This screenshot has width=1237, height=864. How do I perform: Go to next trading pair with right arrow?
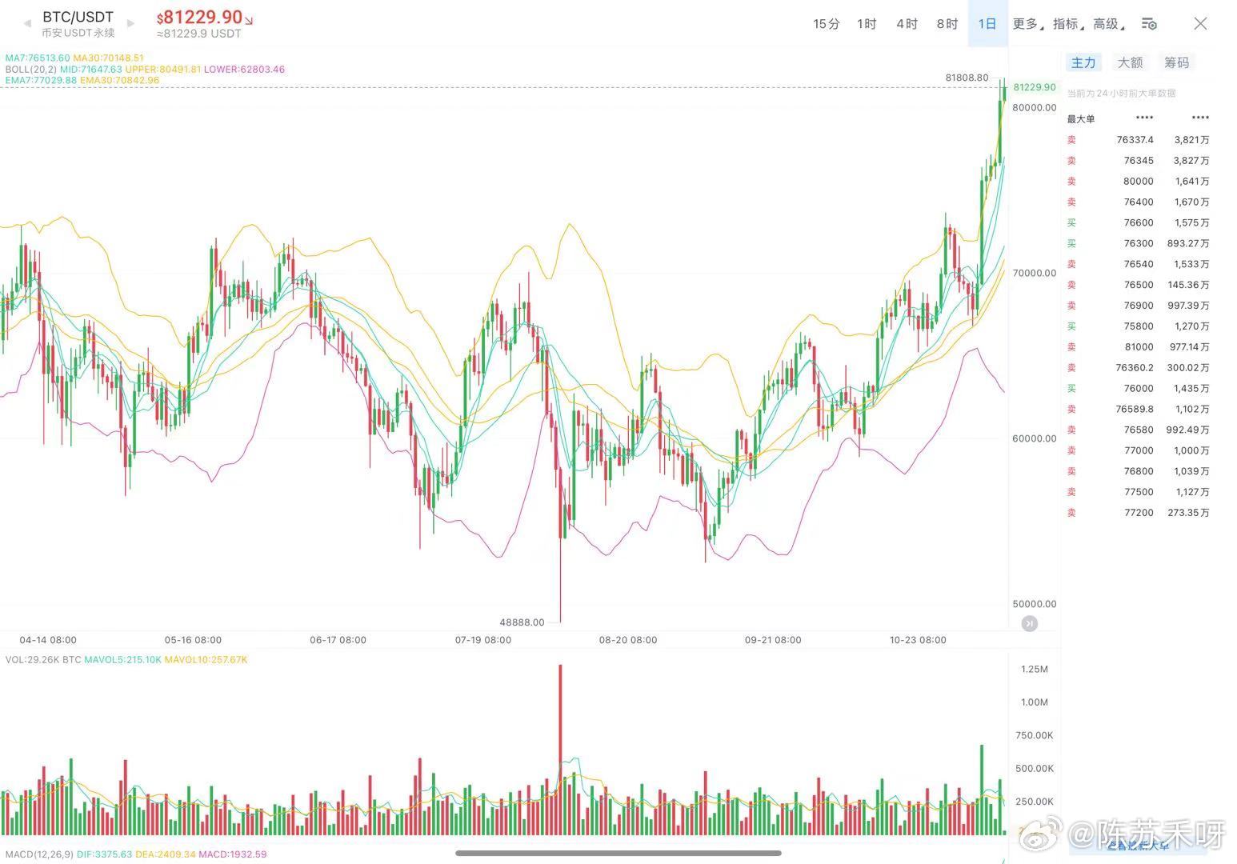pos(130,23)
